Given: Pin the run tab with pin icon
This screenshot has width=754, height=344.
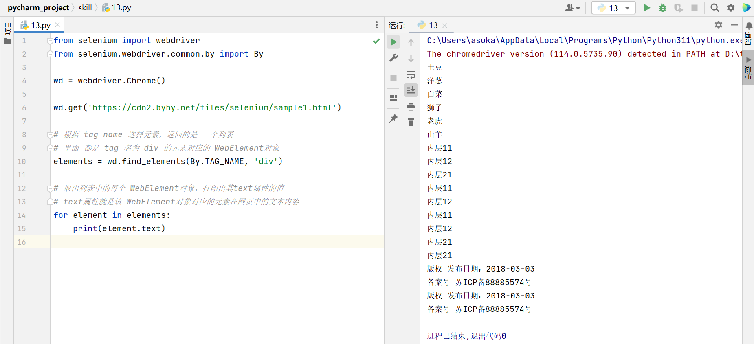Looking at the screenshot, I should [393, 118].
